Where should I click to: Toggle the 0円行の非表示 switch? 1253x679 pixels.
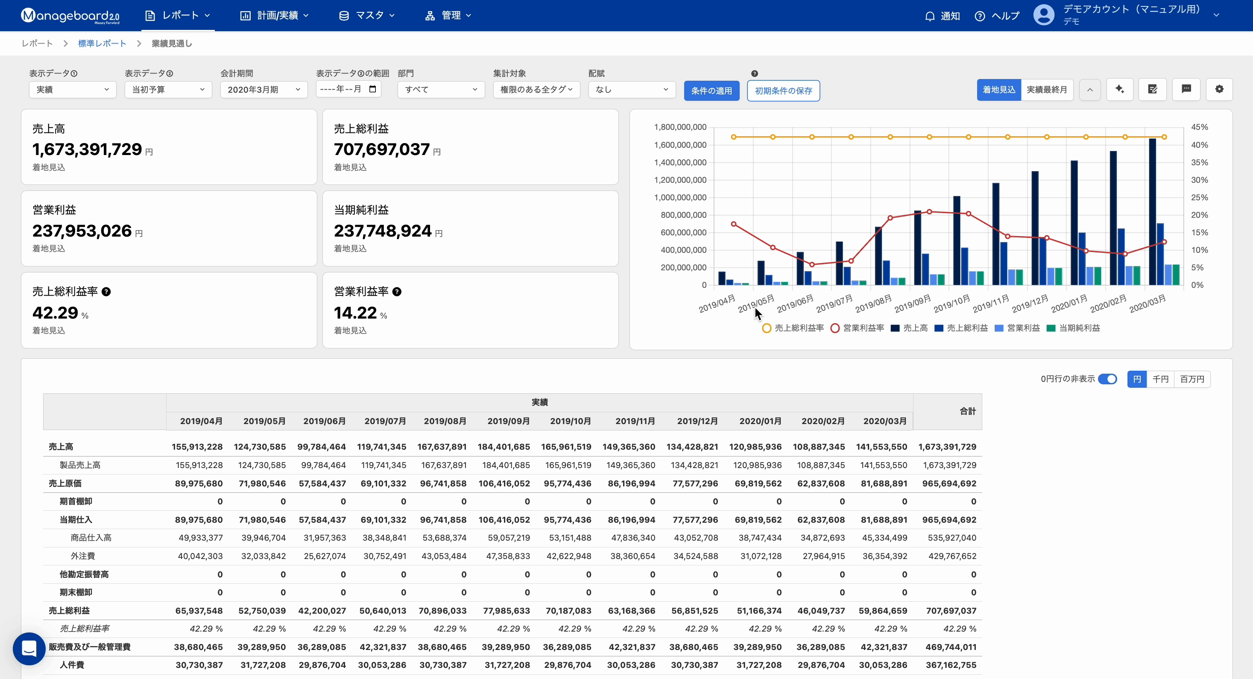(1107, 379)
